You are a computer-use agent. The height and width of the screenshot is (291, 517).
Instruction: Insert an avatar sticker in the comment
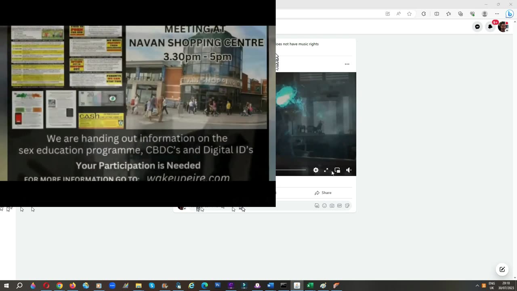(317, 206)
